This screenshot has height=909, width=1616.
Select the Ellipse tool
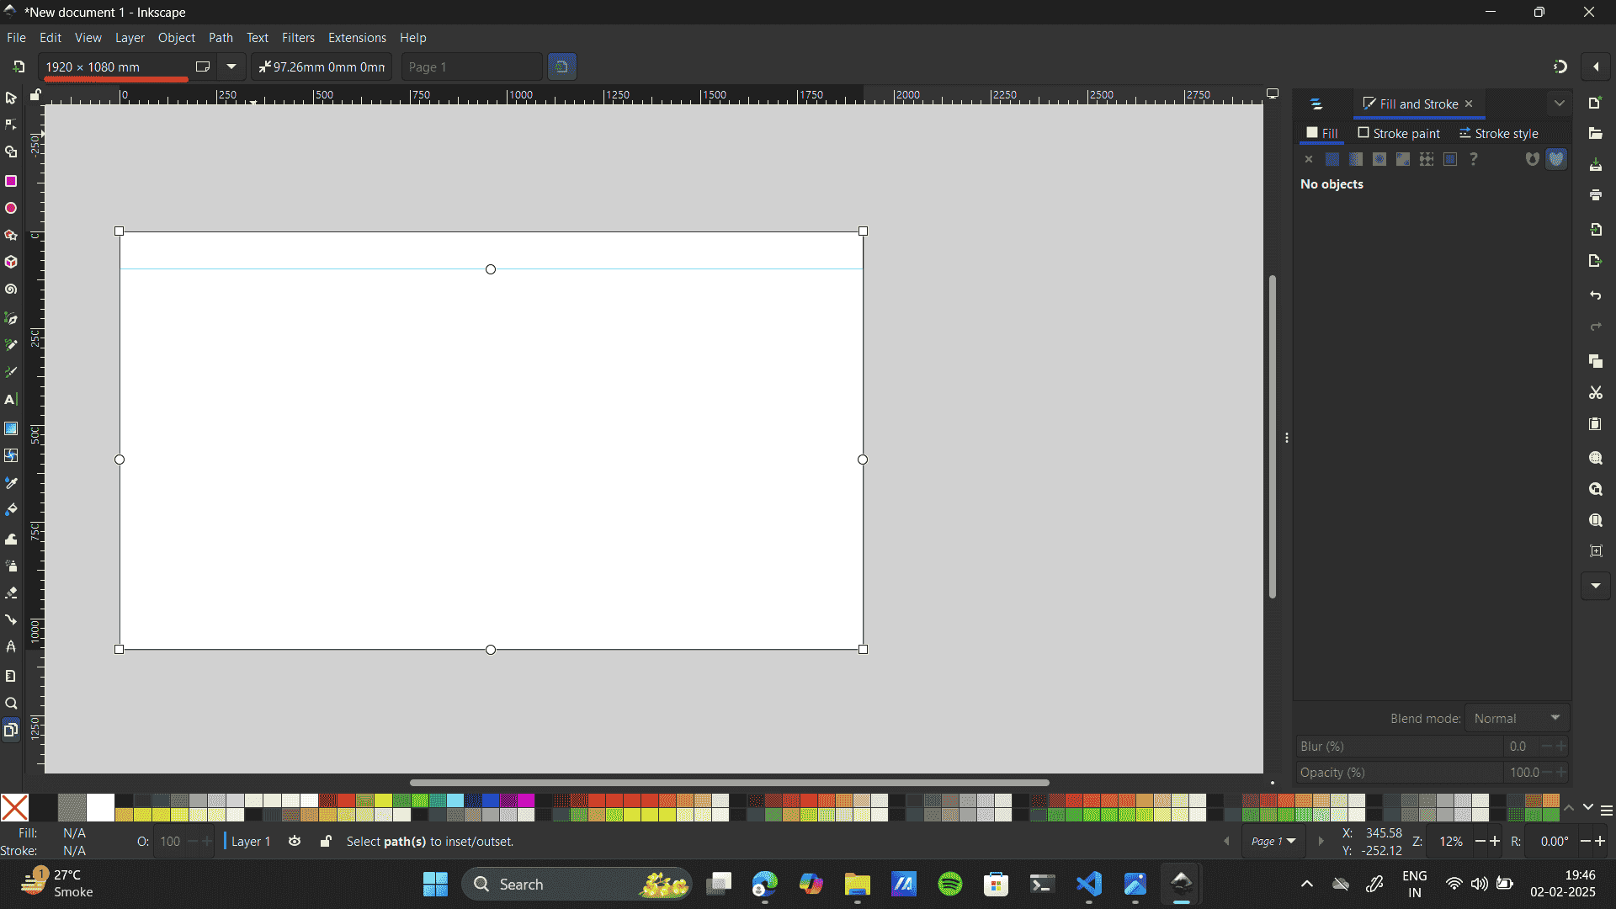coord(11,208)
